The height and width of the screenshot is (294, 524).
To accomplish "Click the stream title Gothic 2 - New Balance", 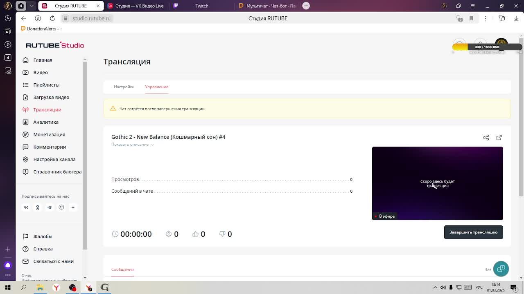I will pyautogui.click(x=168, y=137).
